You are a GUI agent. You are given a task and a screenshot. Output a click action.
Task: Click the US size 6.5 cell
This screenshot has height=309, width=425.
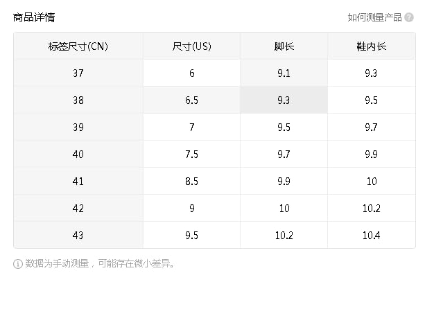pos(191,100)
